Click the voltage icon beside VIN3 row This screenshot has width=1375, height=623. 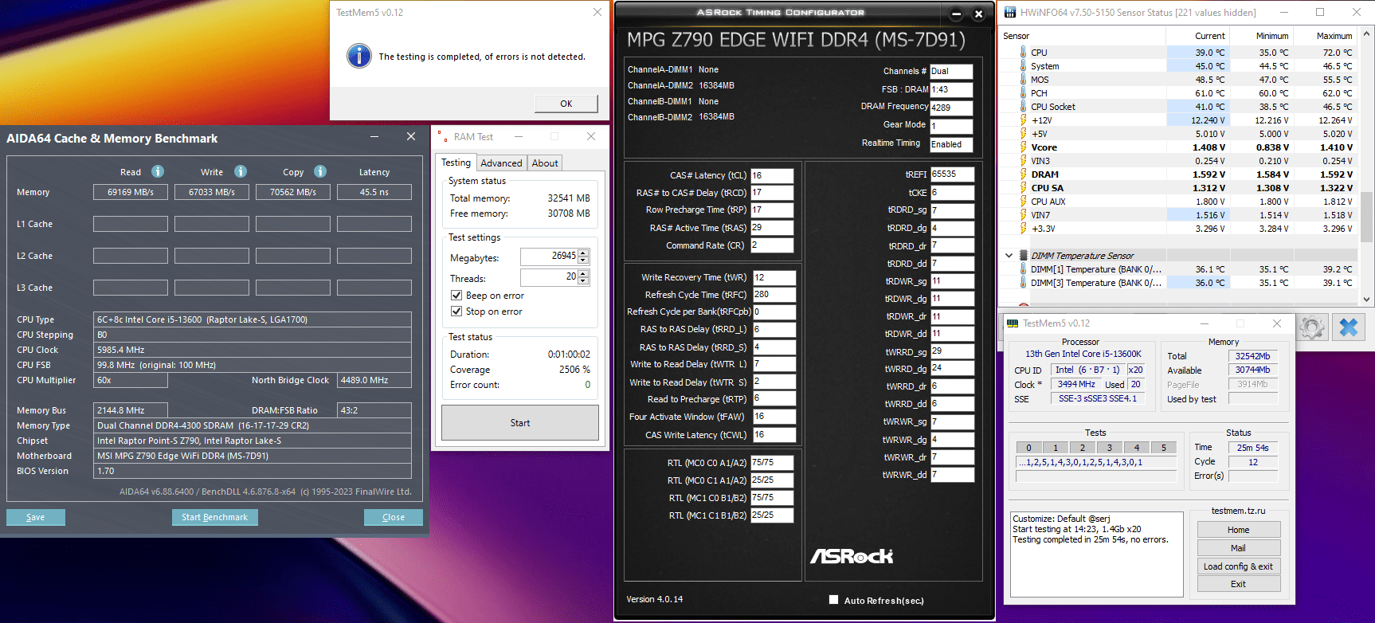pyautogui.click(x=1023, y=161)
